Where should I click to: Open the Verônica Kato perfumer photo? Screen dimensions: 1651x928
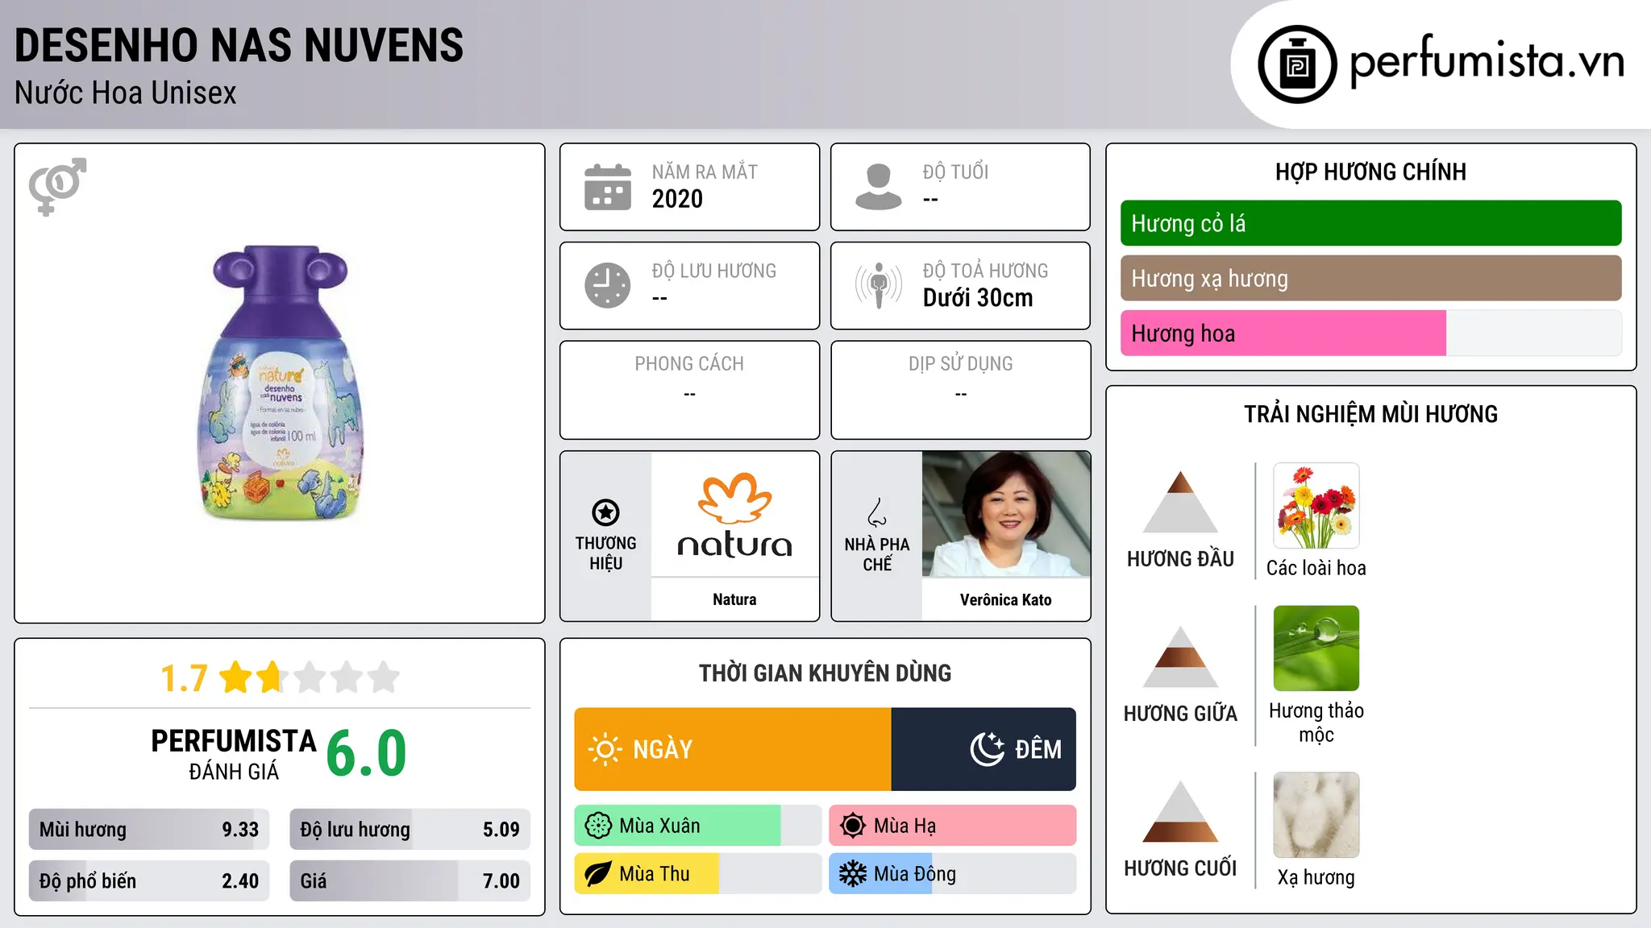[1006, 514]
